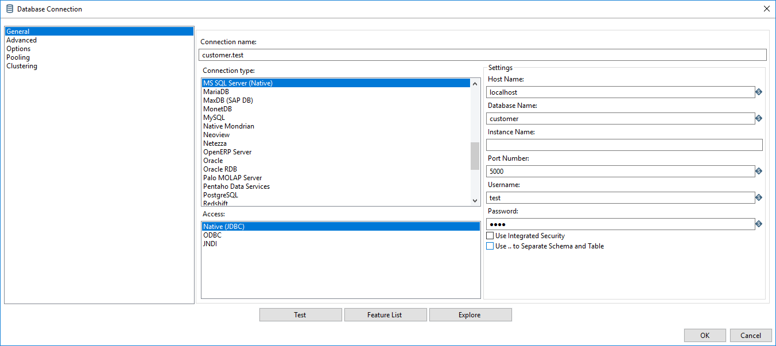Click the Connection name field
Screen dimensions: 776x346
click(483, 55)
